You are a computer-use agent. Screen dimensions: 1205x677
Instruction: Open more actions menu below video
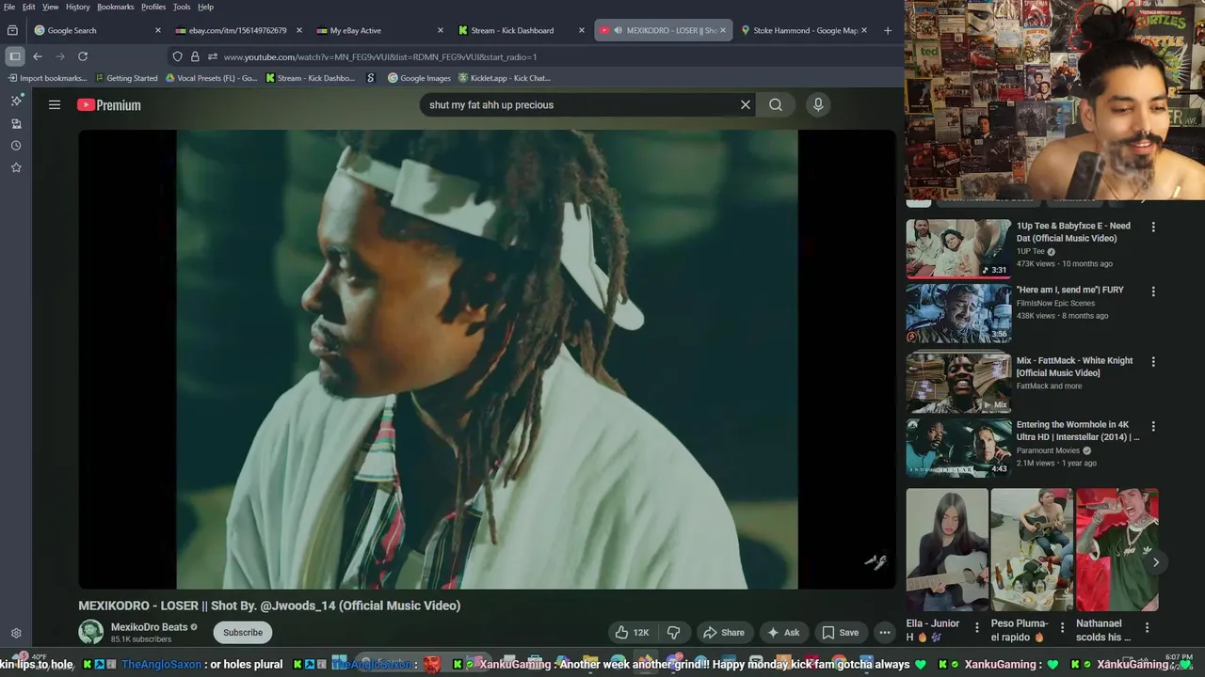pyautogui.click(x=885, y=633)
